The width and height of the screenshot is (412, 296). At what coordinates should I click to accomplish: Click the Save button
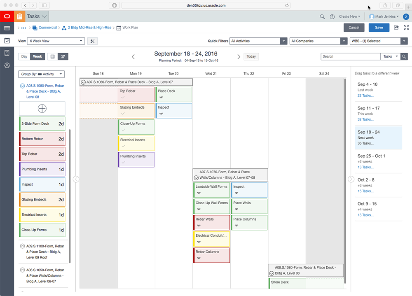[379, 28]
